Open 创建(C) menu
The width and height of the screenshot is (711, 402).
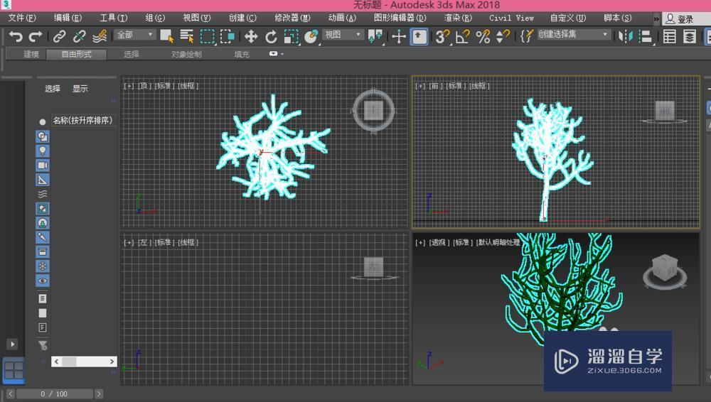242,18
